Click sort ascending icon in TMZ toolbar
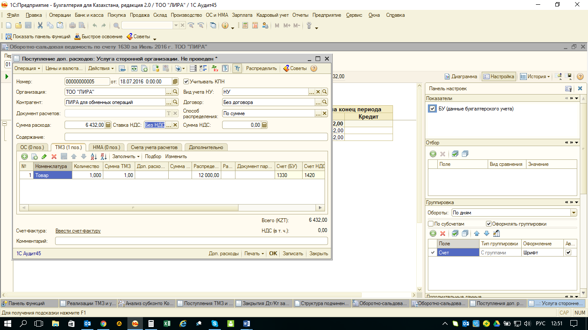 [94, 156]
